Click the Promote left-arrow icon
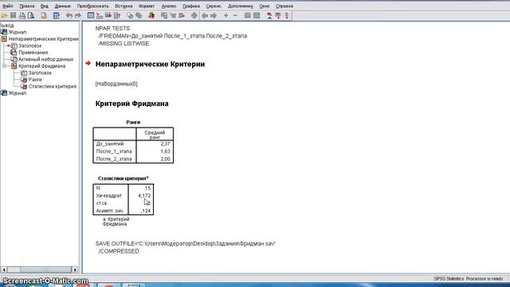Screen dimensions: 510x287 (x=205, y=15)
